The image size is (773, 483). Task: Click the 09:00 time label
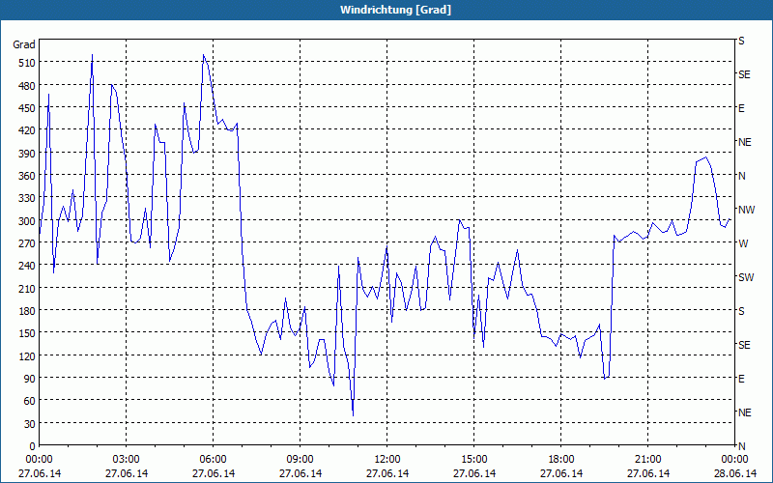pos(300,460)
